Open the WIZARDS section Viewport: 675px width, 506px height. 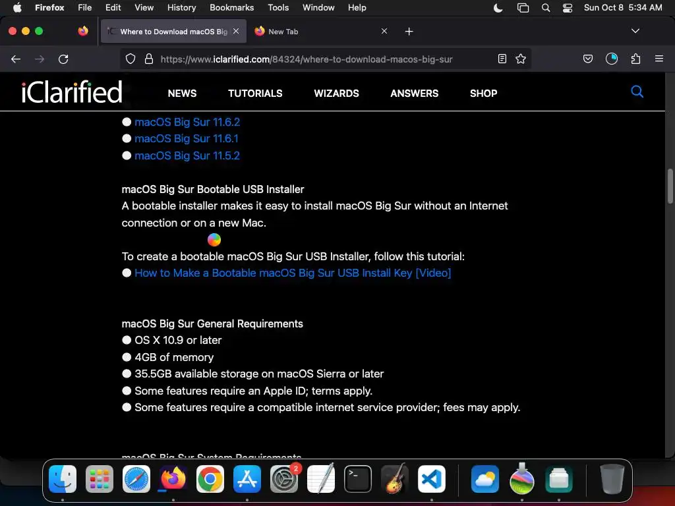click(x=336, y=94)
